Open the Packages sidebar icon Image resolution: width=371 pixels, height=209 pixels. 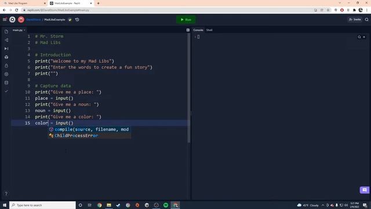[x=6, y=57]
